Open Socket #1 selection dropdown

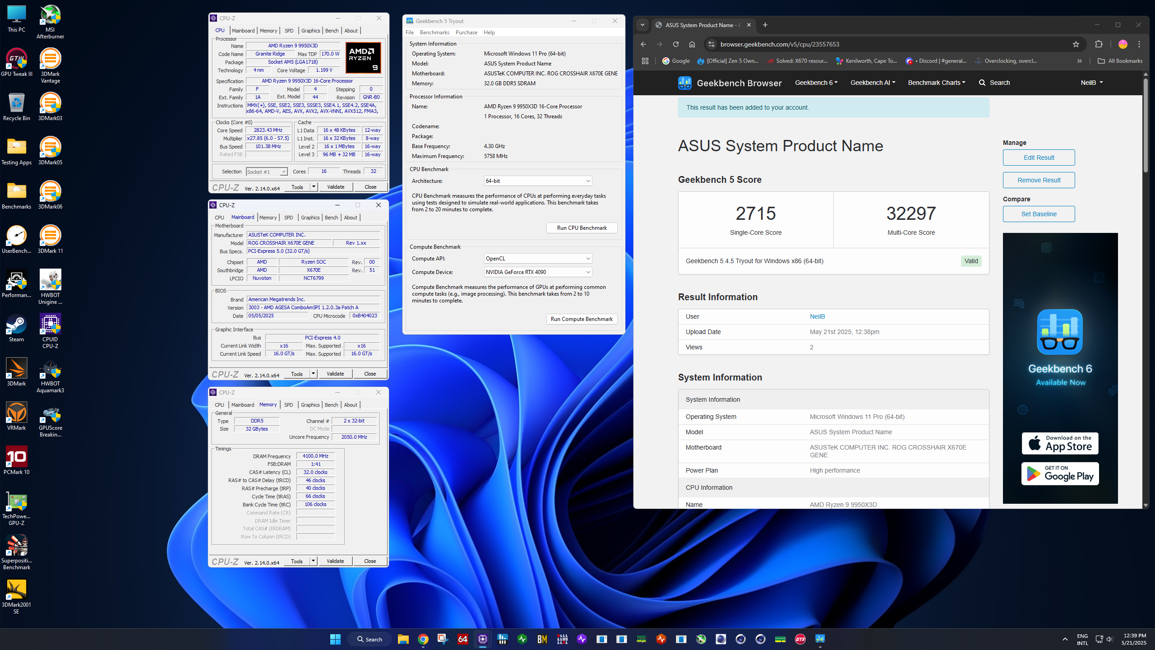(x=267, y=172)
